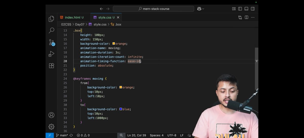Viewport: 304px width, 138px height.
Task: Go forward with the right arrow
Action: [x=108, y=9]
